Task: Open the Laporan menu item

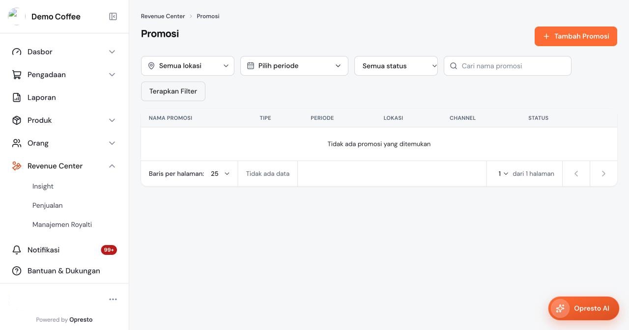Action: (x=64, y=97)
